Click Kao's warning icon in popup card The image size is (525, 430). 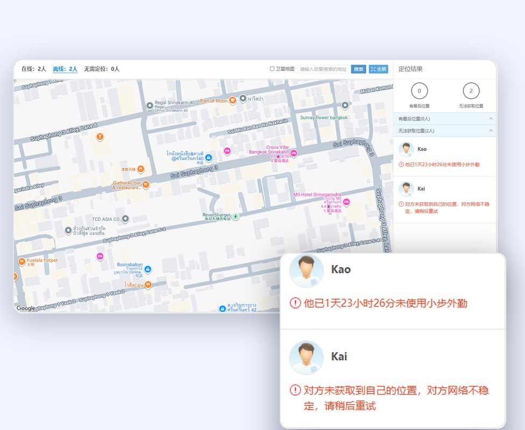(x=295, y=303)
